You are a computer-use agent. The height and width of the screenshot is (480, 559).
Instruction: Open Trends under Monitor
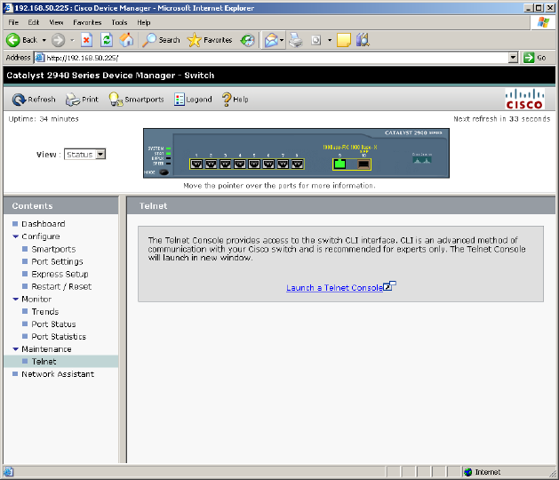click(45, 312)
